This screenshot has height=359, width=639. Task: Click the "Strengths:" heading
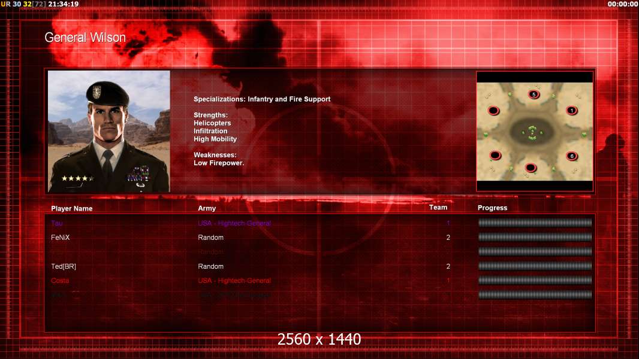pos(210,115)
